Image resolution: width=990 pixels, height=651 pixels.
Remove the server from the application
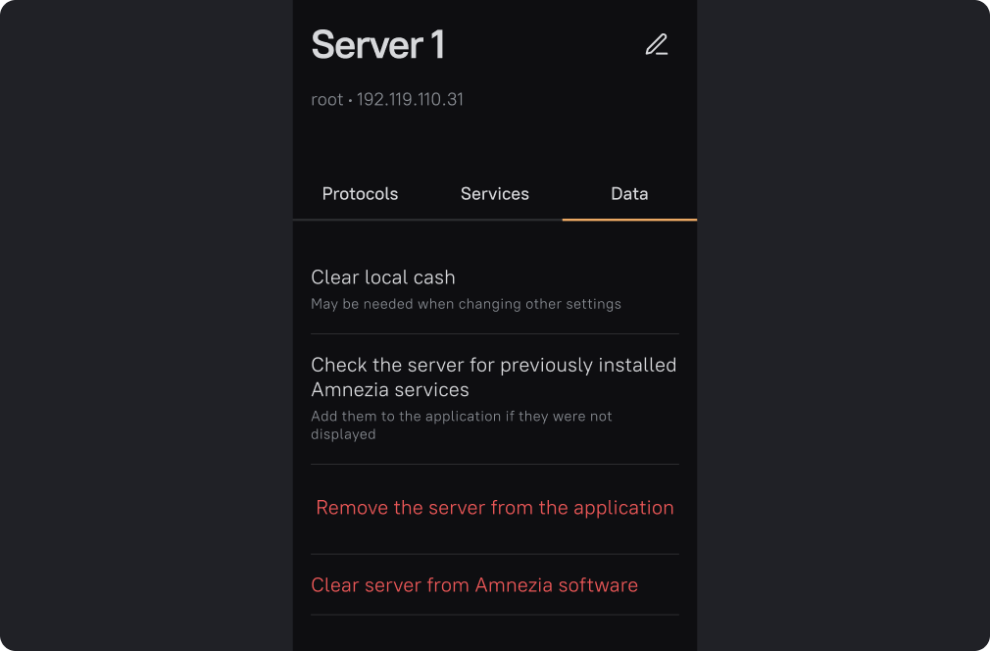[494, 508]
